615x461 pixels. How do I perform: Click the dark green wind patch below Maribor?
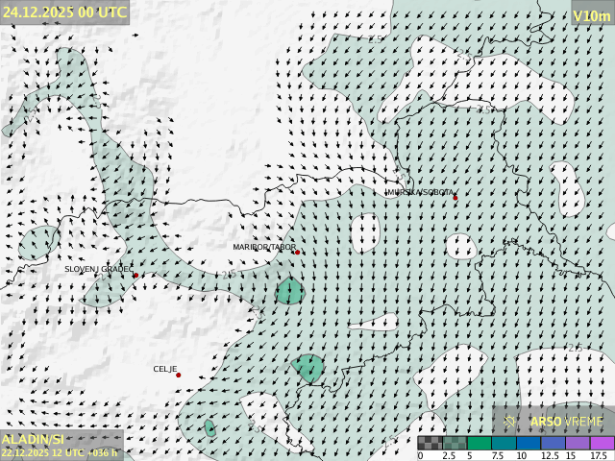290,291
